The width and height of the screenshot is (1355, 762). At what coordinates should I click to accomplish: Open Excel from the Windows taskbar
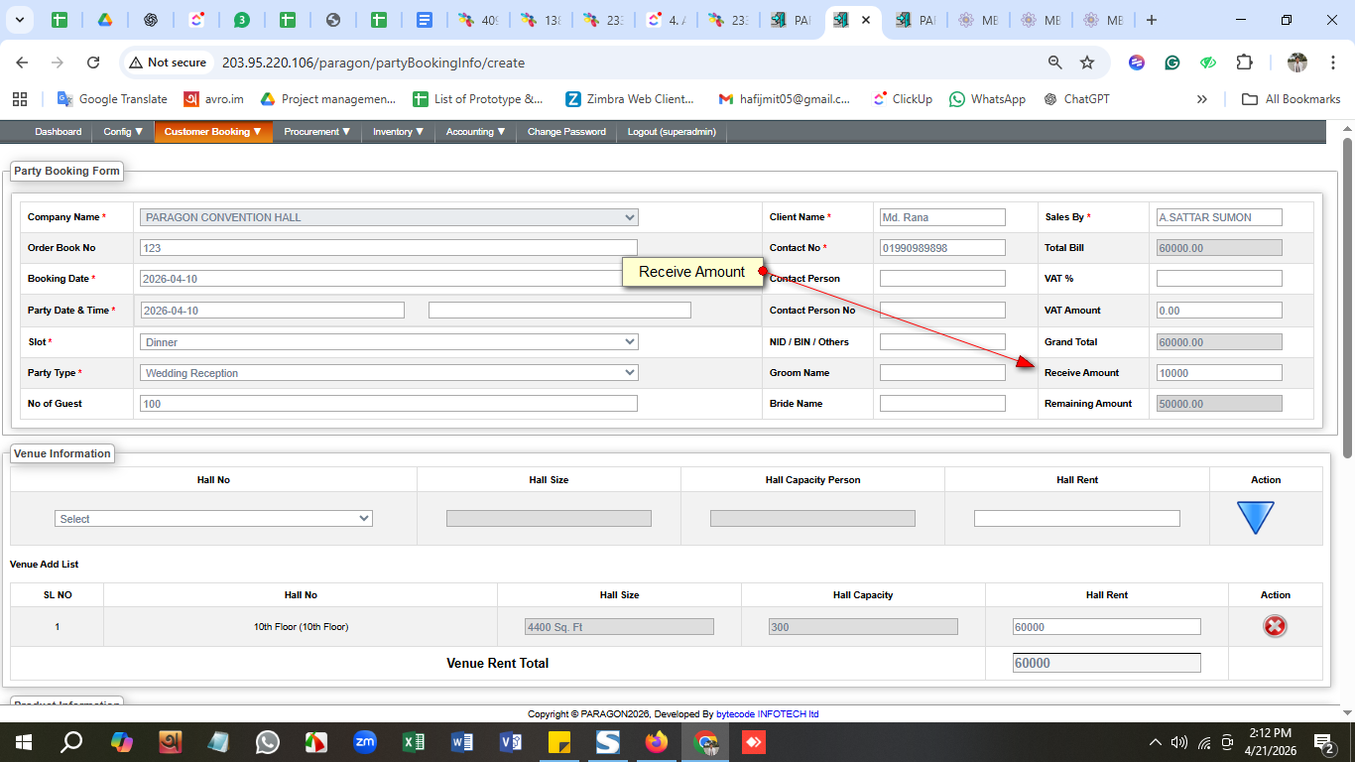414,742
